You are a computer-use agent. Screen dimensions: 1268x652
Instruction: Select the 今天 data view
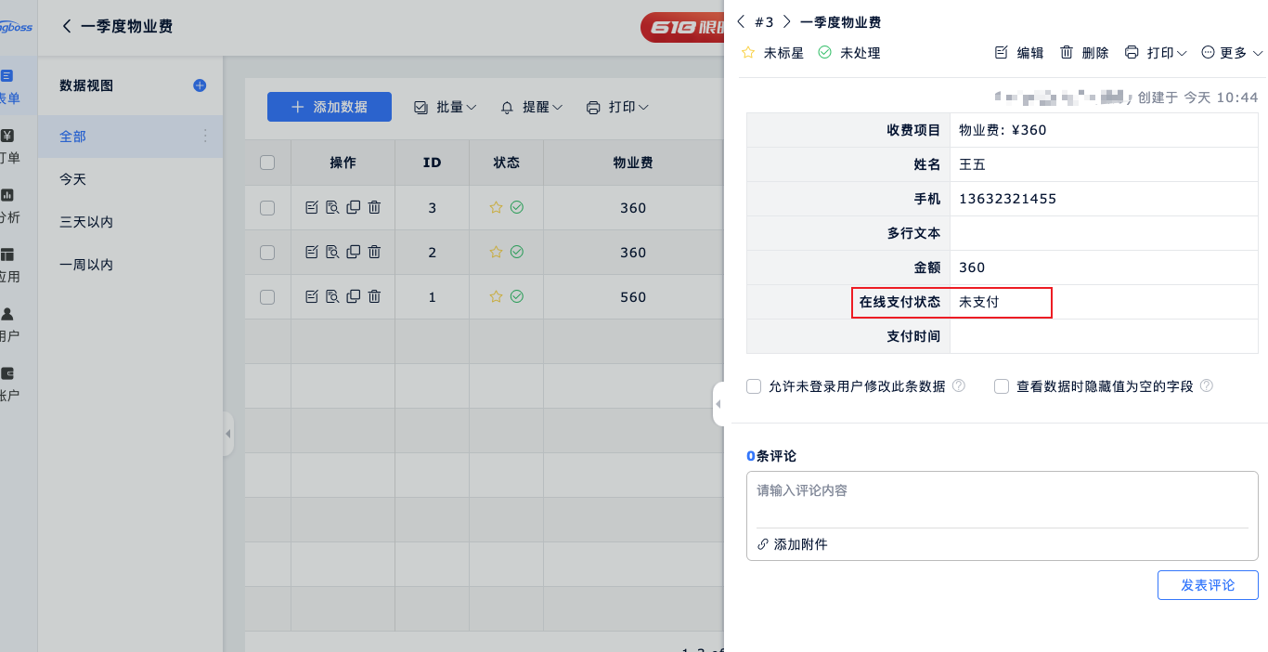tap(72, 179)
